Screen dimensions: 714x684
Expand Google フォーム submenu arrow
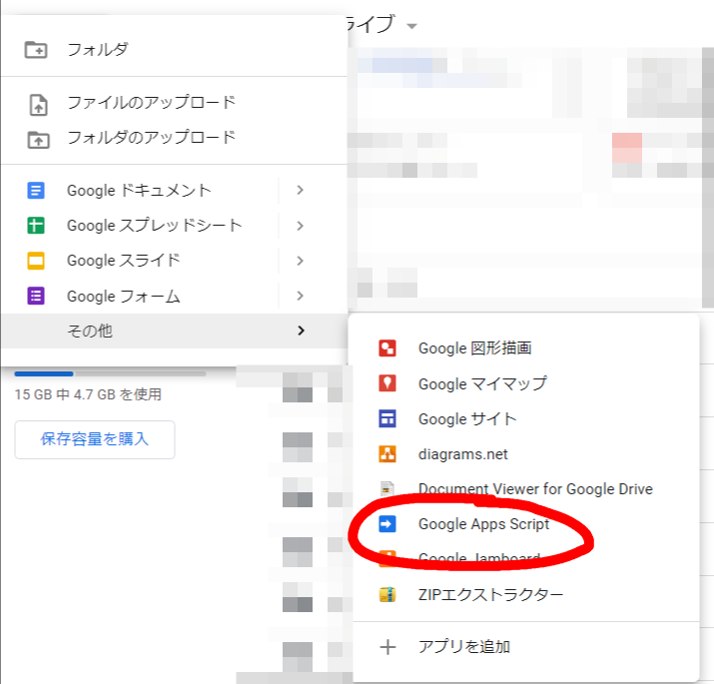[300, 296]
